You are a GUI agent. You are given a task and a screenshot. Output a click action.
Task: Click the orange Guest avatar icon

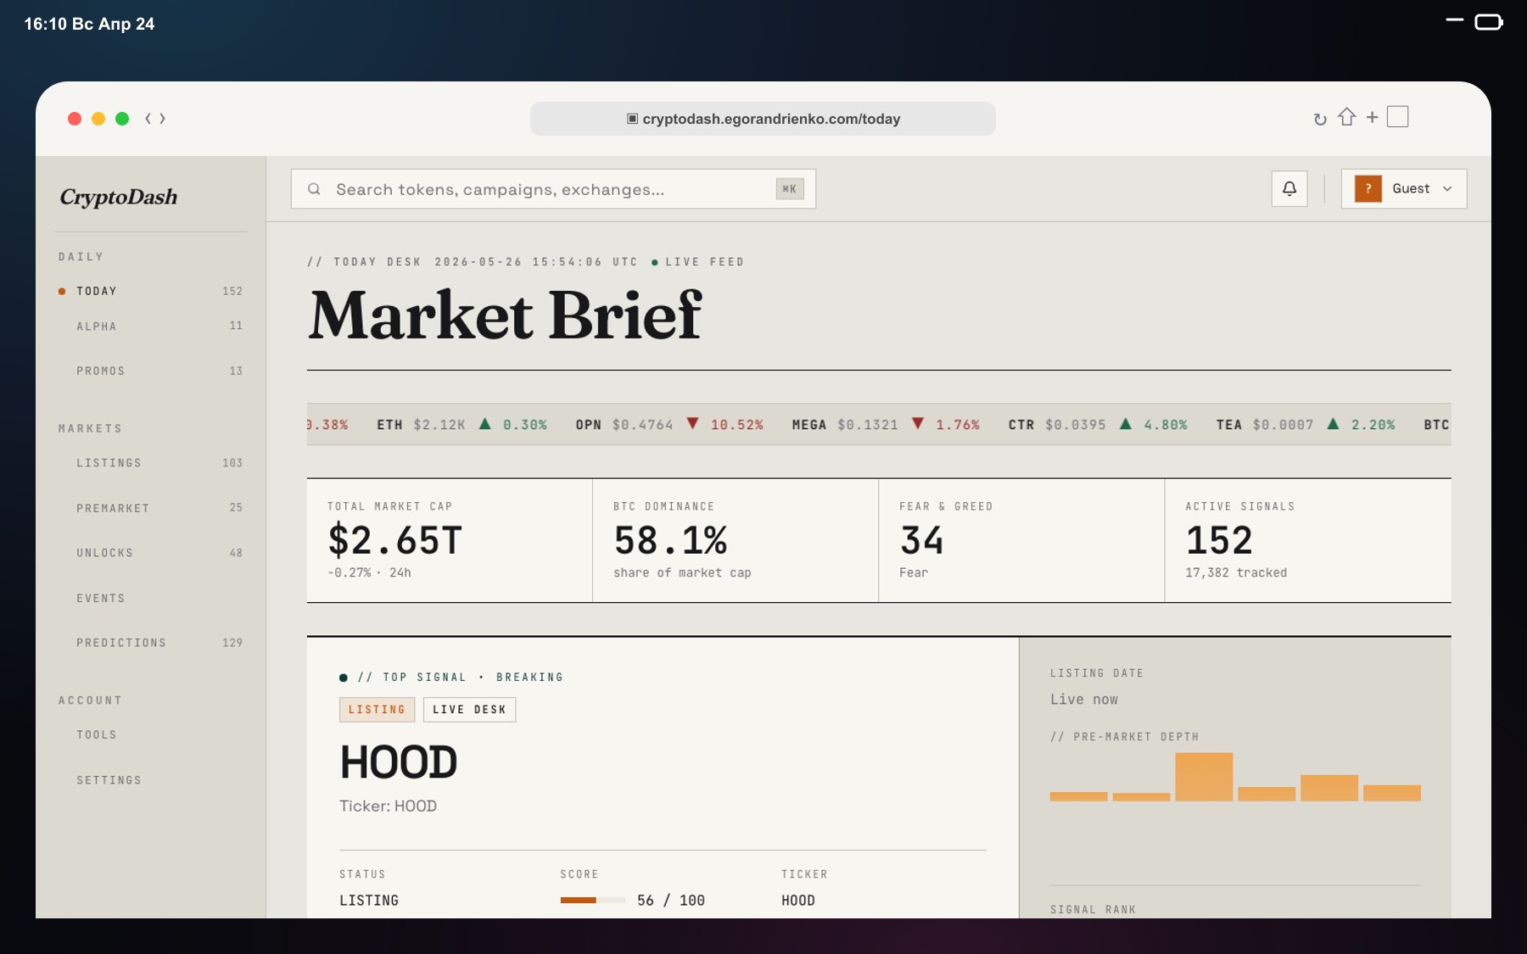[x=1368, y=189]
